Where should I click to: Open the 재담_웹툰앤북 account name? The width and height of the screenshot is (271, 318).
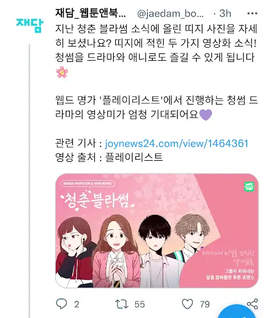pyautogui.click(x=91, y=14)
